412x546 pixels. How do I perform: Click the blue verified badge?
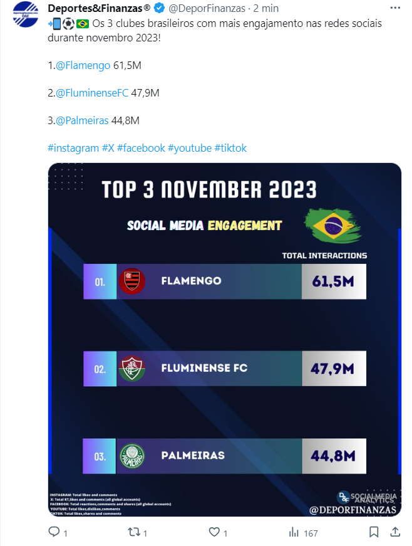click(x=159, y=8)
